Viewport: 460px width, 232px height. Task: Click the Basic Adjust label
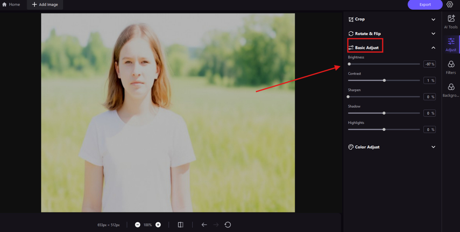click(367, 48)
